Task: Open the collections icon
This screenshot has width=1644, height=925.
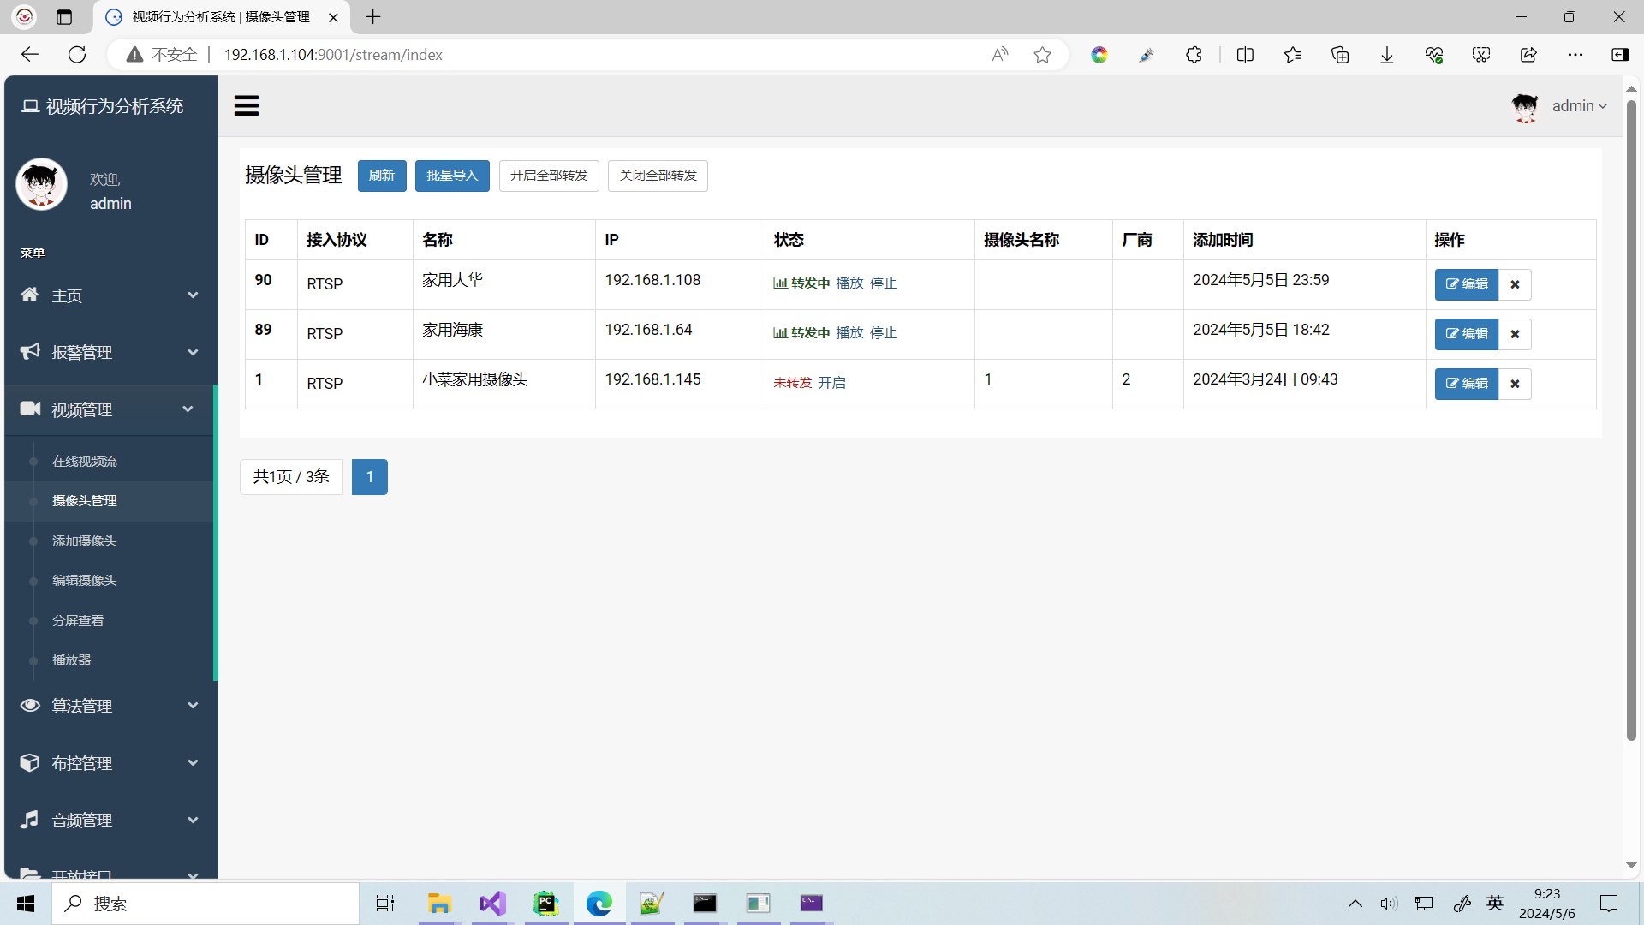Action: click(x=1340, y=55)
